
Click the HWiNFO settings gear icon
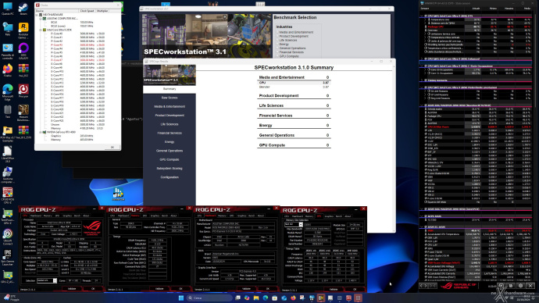(520, 286)
